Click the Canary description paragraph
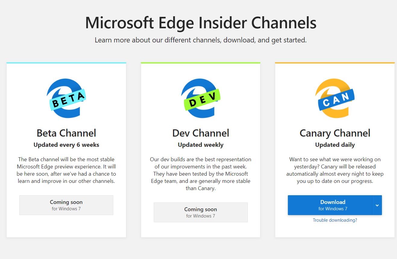 click(x=335, y=170)
